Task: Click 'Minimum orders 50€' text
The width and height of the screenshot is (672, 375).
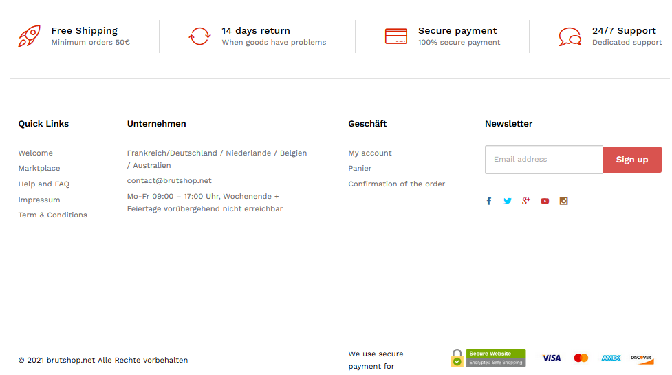Action: (90, 43)
